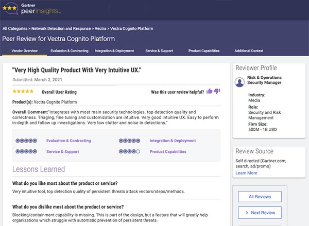Image resolution: width=309 pixels, height=226 pixels.
Task: Click the 'Submitted: March 2, 2021' date
Action: (37, 80)
